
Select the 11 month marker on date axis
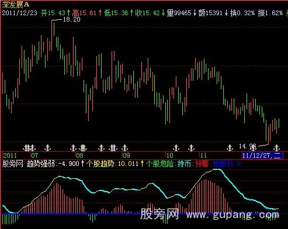203,155
